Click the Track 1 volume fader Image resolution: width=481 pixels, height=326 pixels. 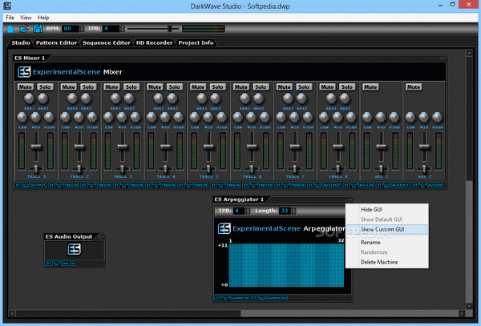click(36, 147)
